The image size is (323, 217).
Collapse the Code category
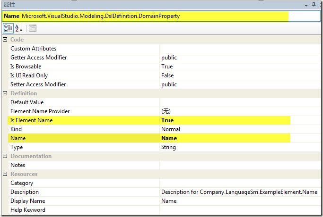5,40
